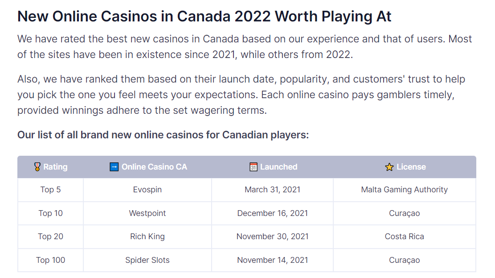Open the Westpoint casino entry

point(147,213)
